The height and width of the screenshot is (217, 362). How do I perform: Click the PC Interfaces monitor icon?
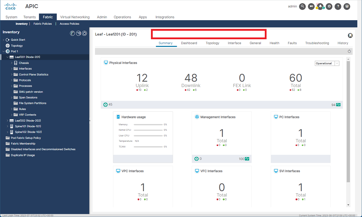[x=276, y=117]
